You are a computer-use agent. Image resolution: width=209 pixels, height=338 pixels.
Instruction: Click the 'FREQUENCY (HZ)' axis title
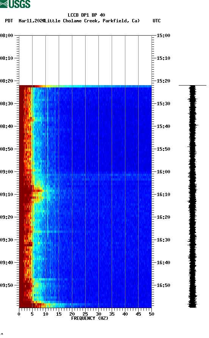click(90, 318)
